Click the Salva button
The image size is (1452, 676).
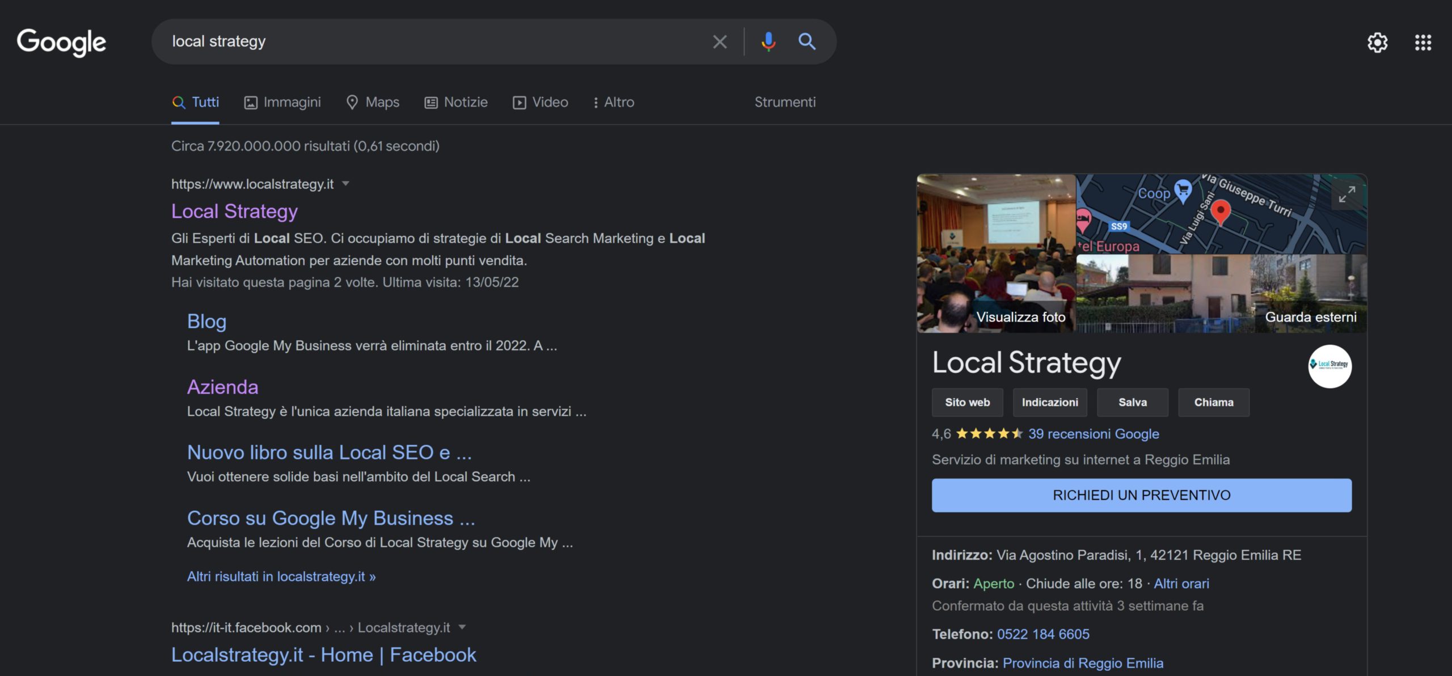pos(1132,402)
